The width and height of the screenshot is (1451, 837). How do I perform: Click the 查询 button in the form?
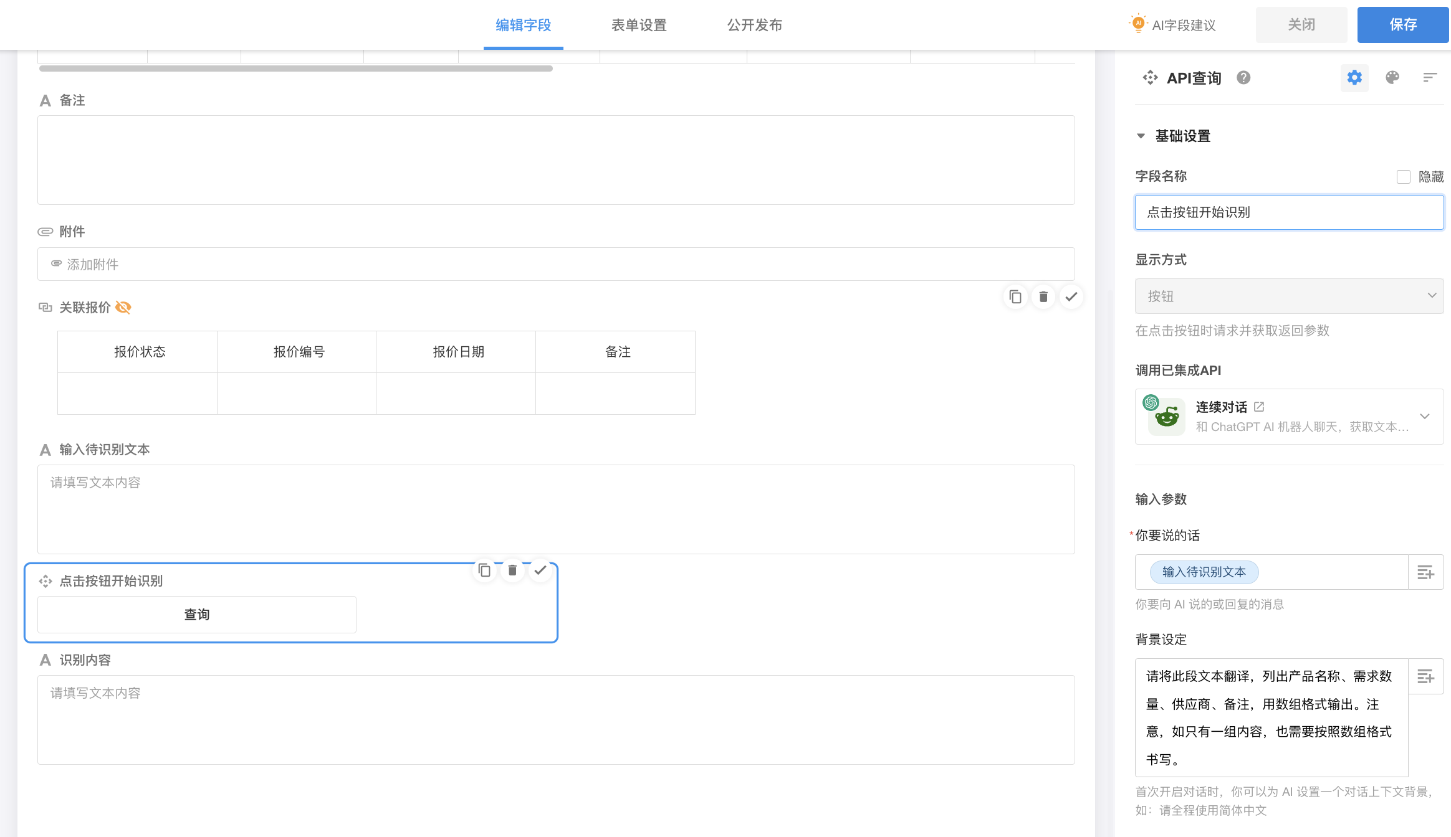[197, 615]
